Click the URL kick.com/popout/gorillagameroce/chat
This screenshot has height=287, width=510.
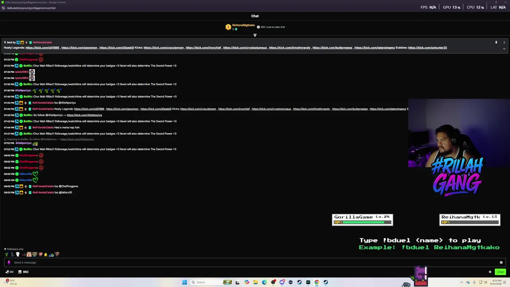coord(31,8)
